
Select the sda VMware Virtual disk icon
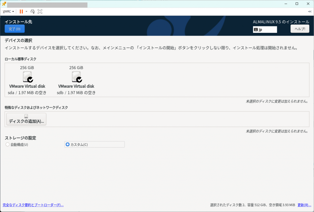(x=27, y=77)
